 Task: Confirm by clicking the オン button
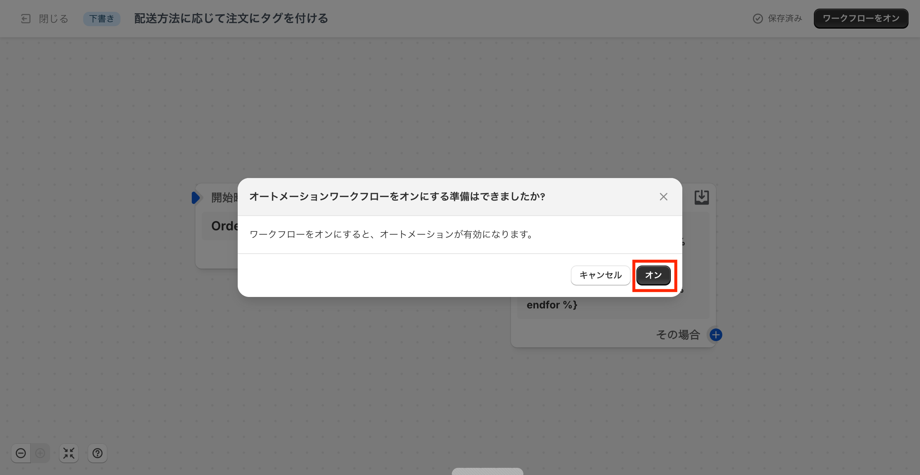[x=653, y=275]
